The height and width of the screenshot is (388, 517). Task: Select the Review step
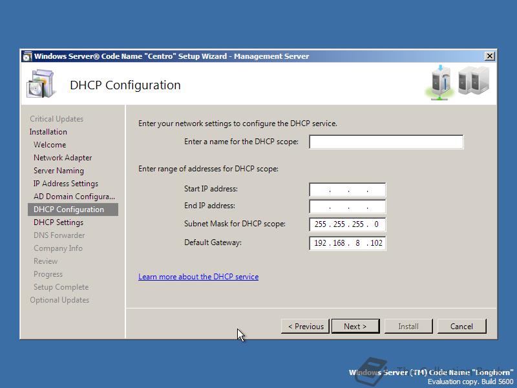pyautogui.click(x=45, y=261)
